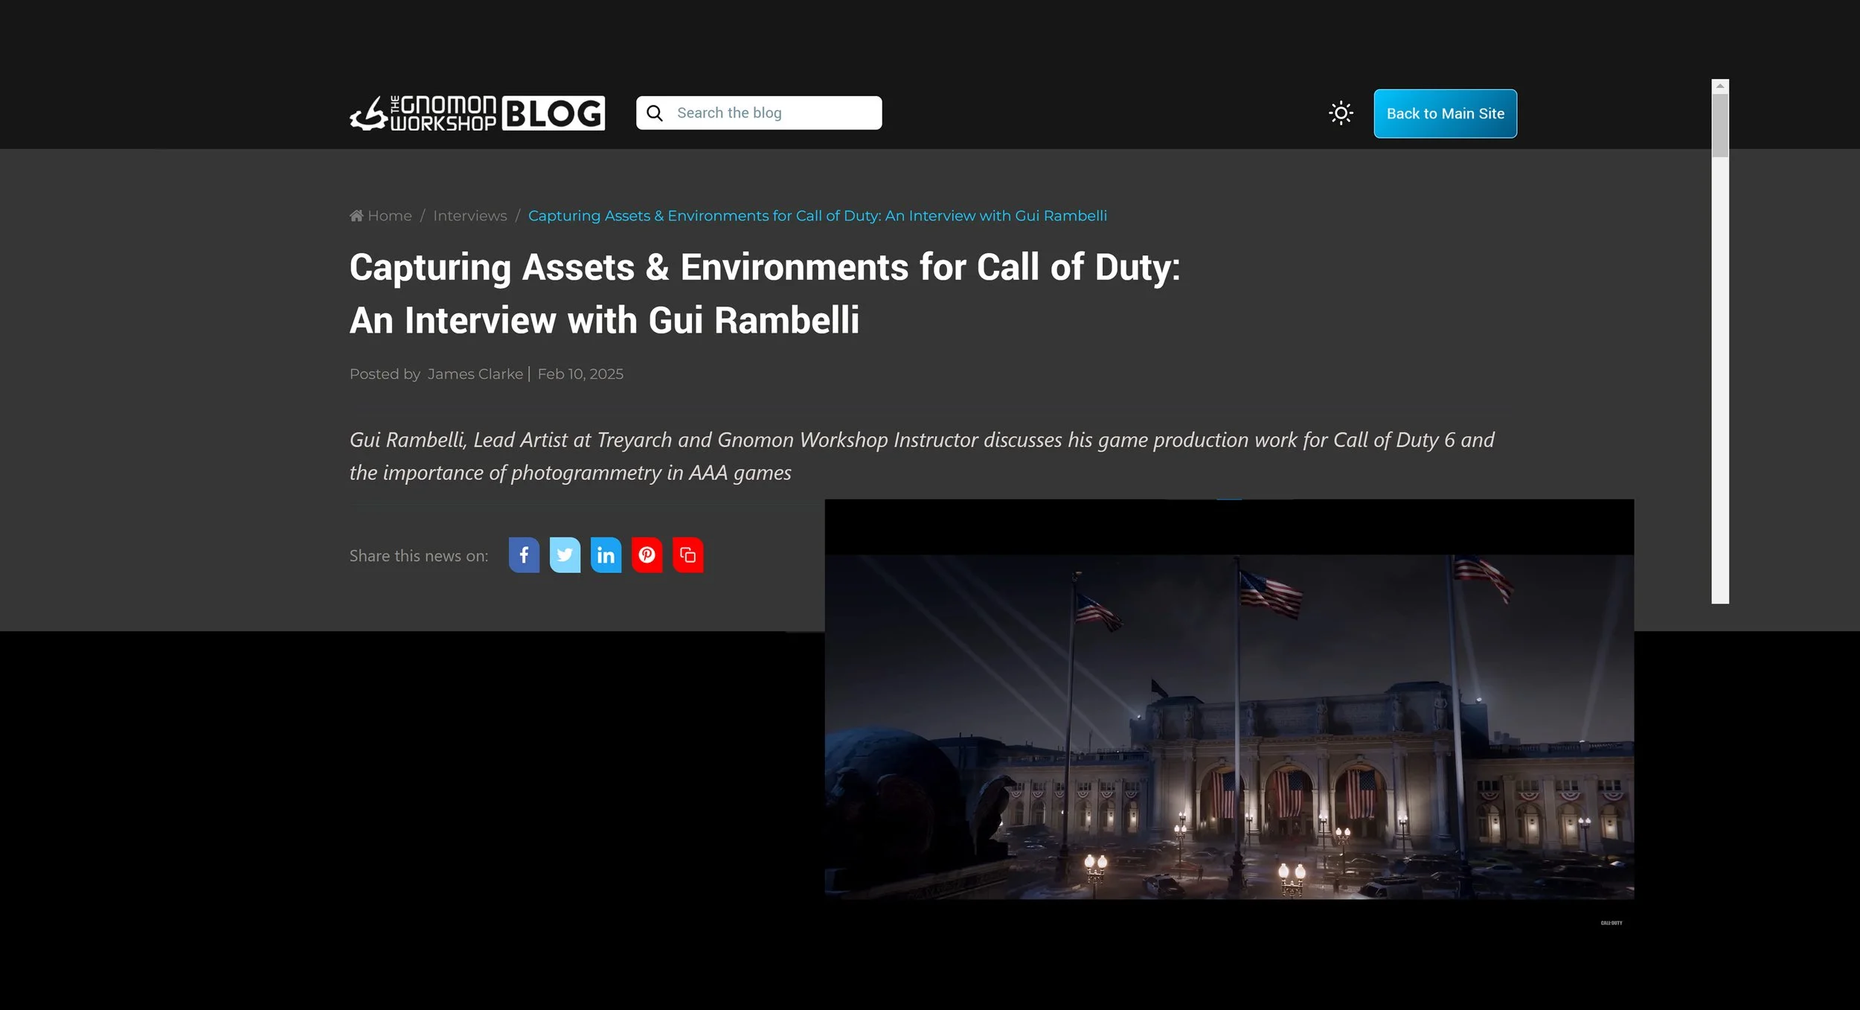Click Back to Main Site button
This screenshot has height=1010, width=1860.
[1445, 114]
